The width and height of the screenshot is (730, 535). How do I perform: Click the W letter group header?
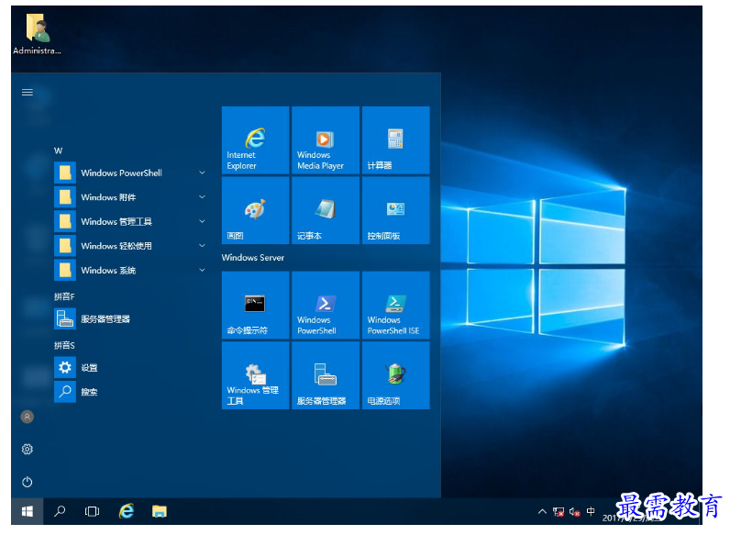pyautogui.click(x=58, y=150)
